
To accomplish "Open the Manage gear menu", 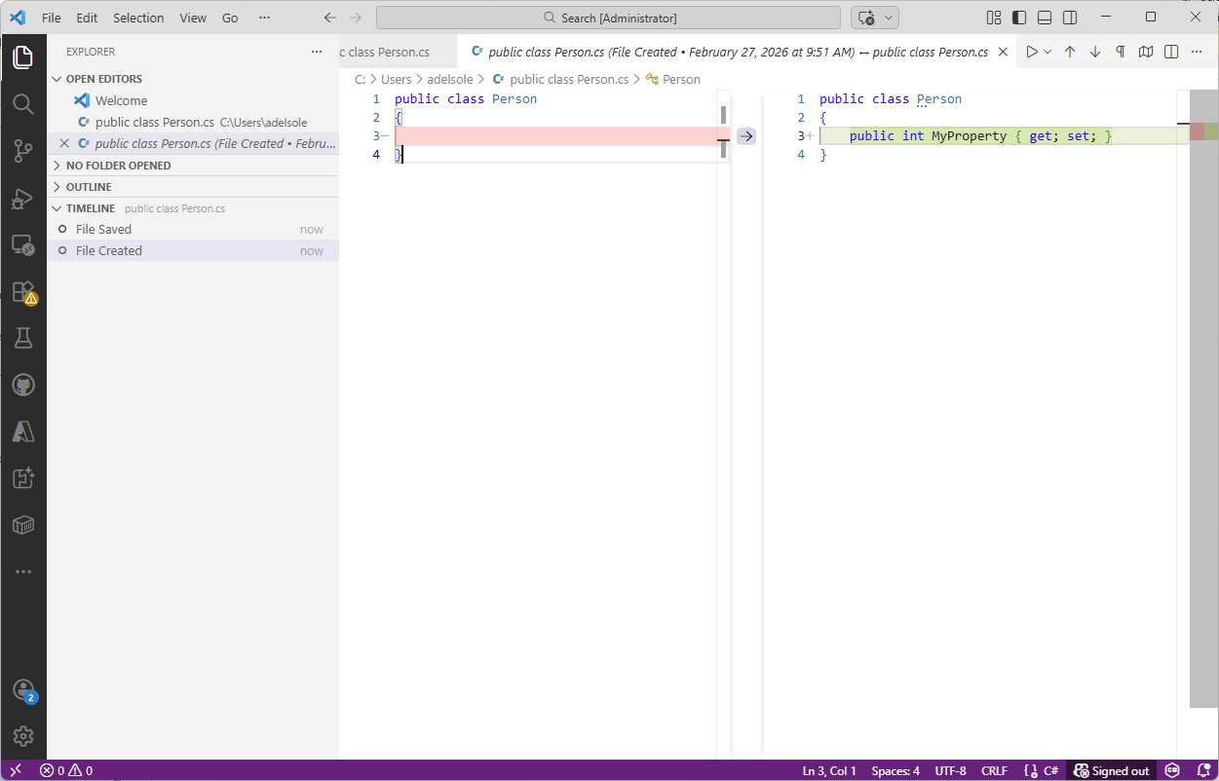I will point(23,736).
